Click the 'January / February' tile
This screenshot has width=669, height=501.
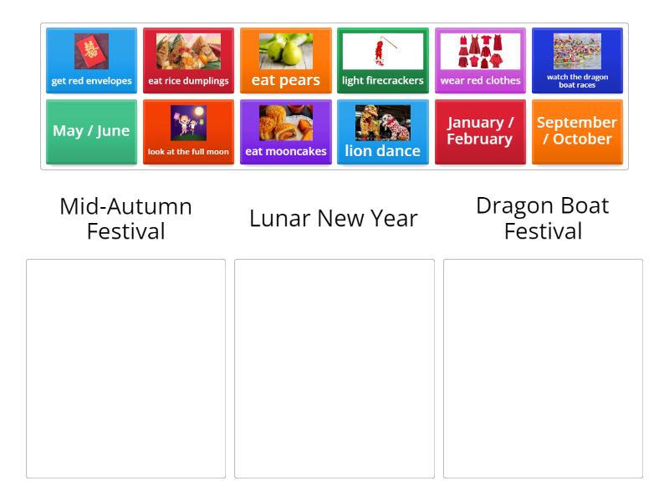[480, 132]
